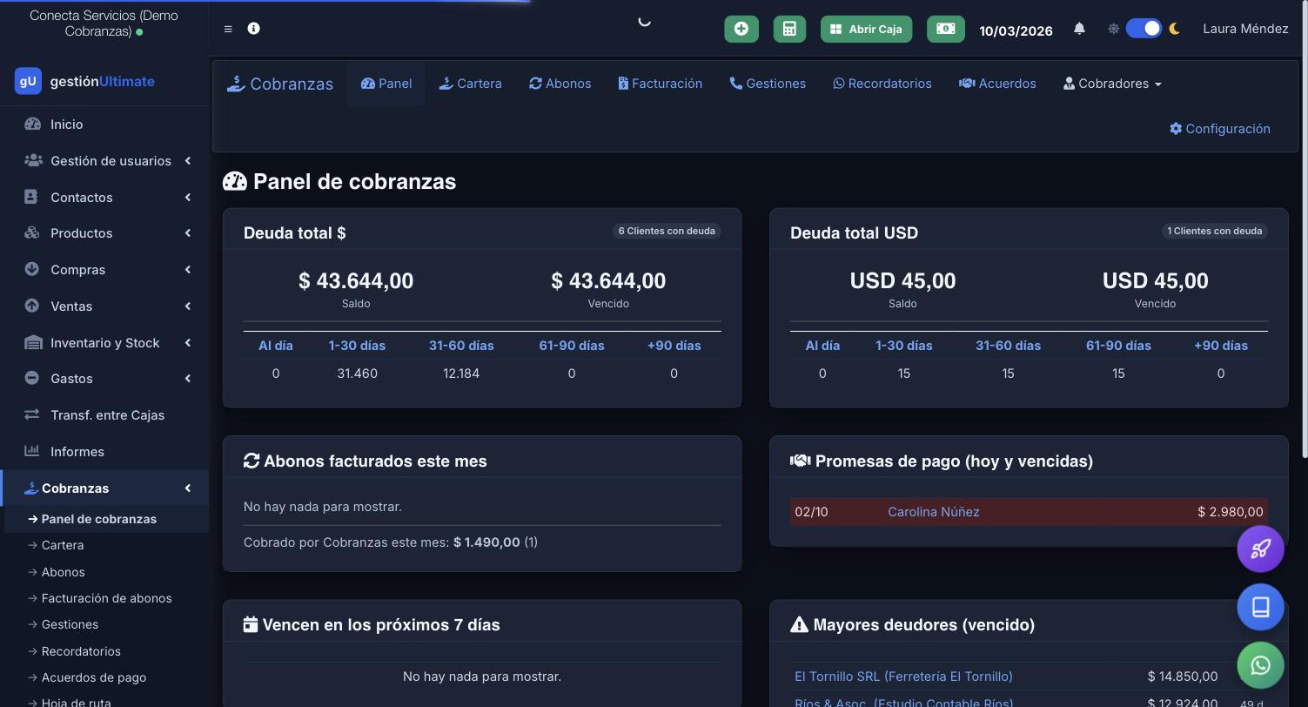Click the green plus add button

(x=741, y=29)
